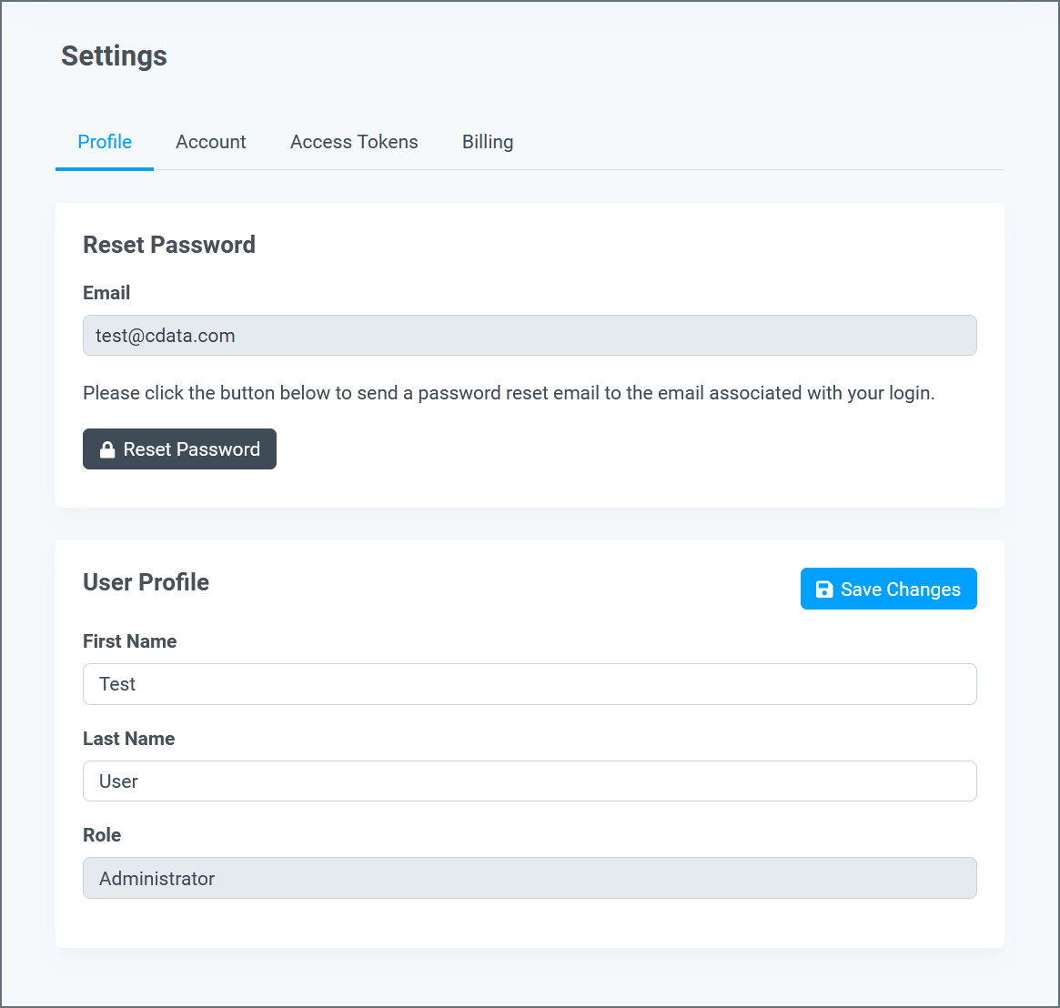Viewport: 1060px width, 1008px height.
Task: Click the Reset Password section heading
Action: coord(169,245)
